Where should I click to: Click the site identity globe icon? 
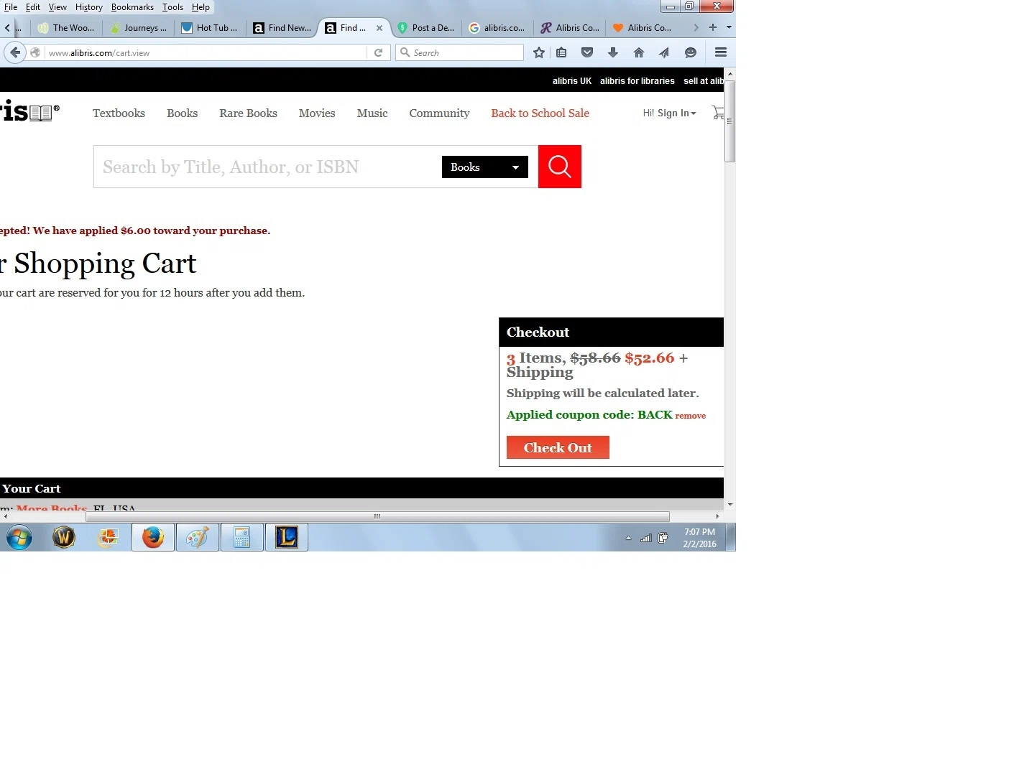pyautogui.click(x=35, y=52)
